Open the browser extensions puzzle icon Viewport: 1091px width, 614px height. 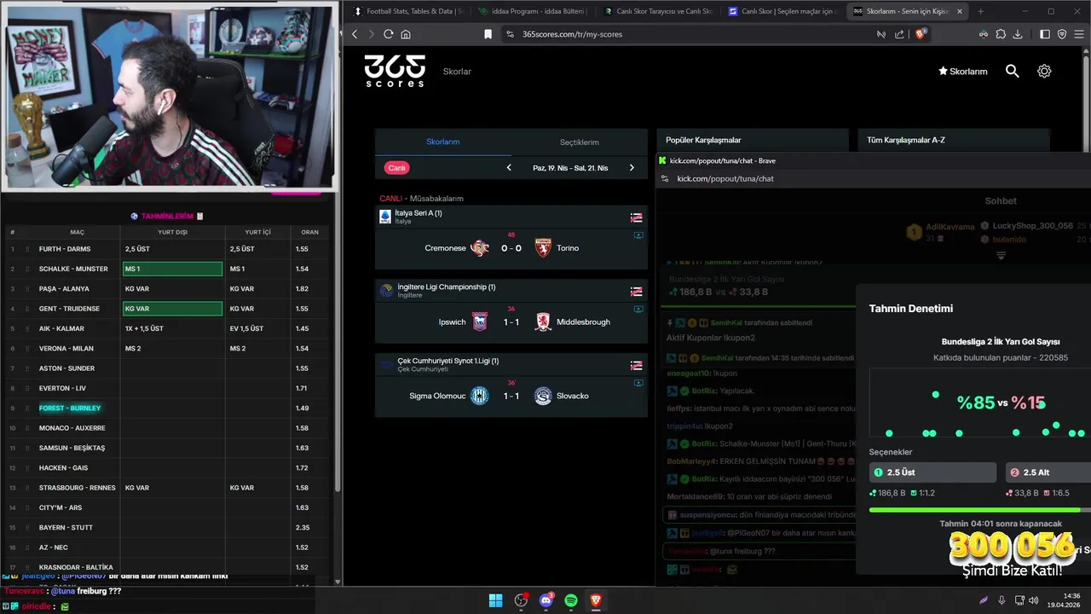[1001, 34]
